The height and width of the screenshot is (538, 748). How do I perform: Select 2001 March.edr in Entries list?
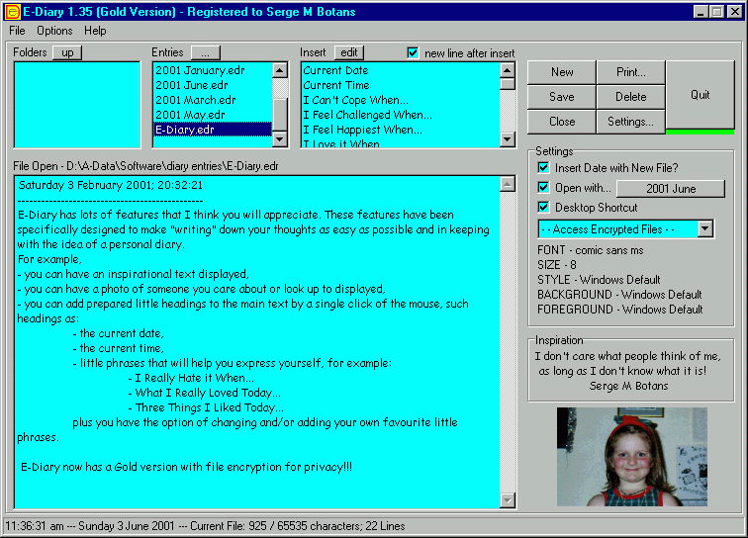pos(196,100)
